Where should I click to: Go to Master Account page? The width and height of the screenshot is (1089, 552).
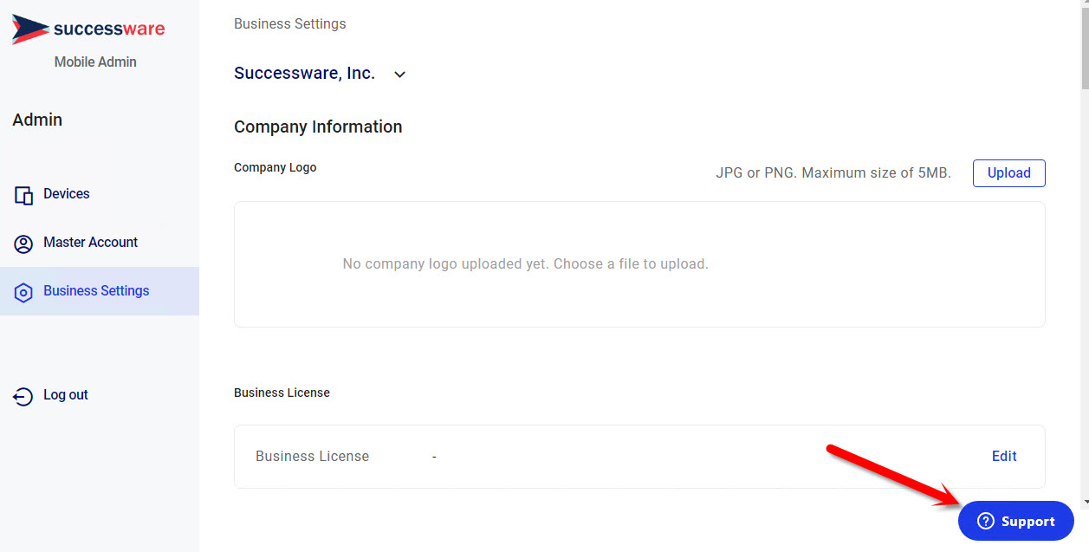click(x=90, y=243)
